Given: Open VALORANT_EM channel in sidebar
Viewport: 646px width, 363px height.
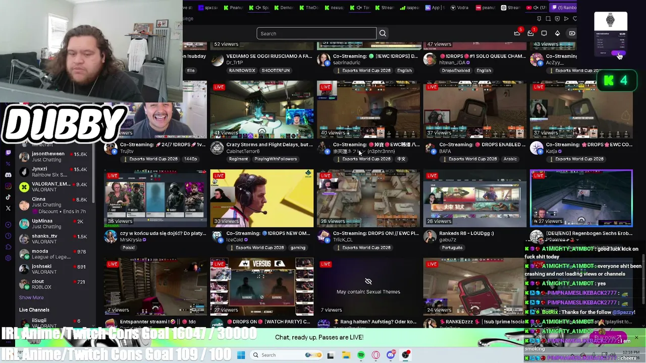Looking at the screenshot, I should (56, 187).
